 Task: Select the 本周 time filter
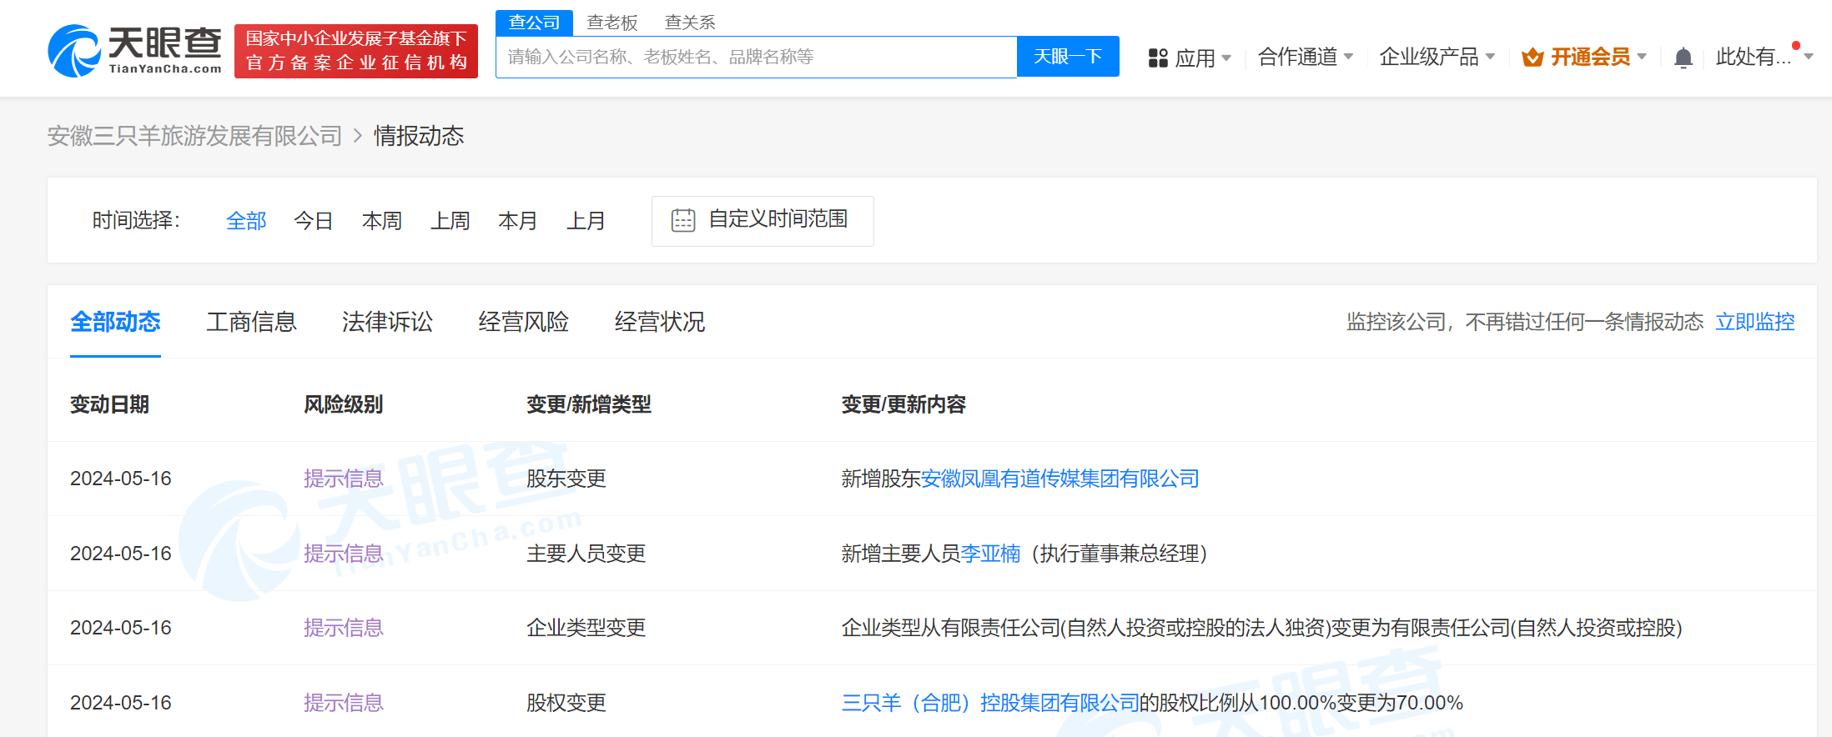tap(382, 221)
